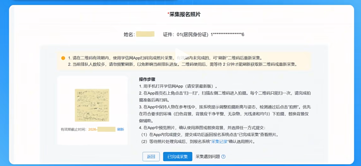361x166 pixels.
Task: Click the 采集报名照片 heading
Action: click(x=184, y=14)
